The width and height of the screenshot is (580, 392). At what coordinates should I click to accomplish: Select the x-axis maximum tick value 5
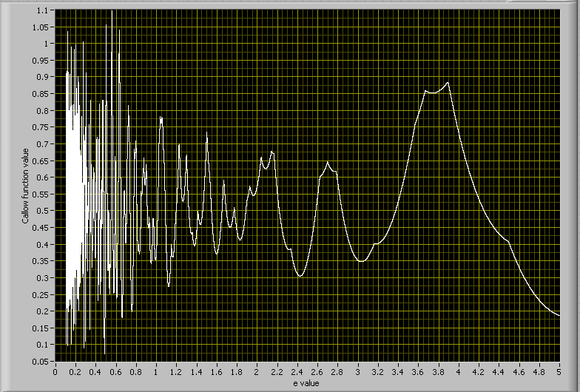point(559,372)
